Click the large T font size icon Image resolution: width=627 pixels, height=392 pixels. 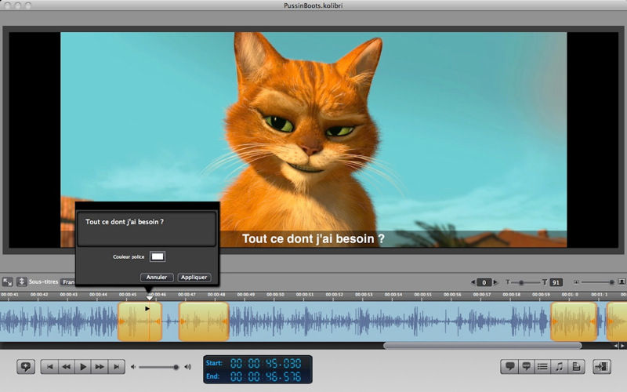(x=545, y=282)
